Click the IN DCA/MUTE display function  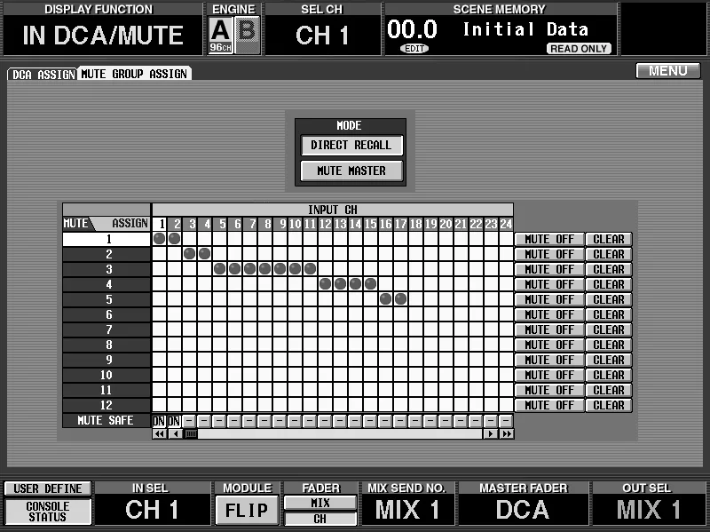[x=103, y=36]
